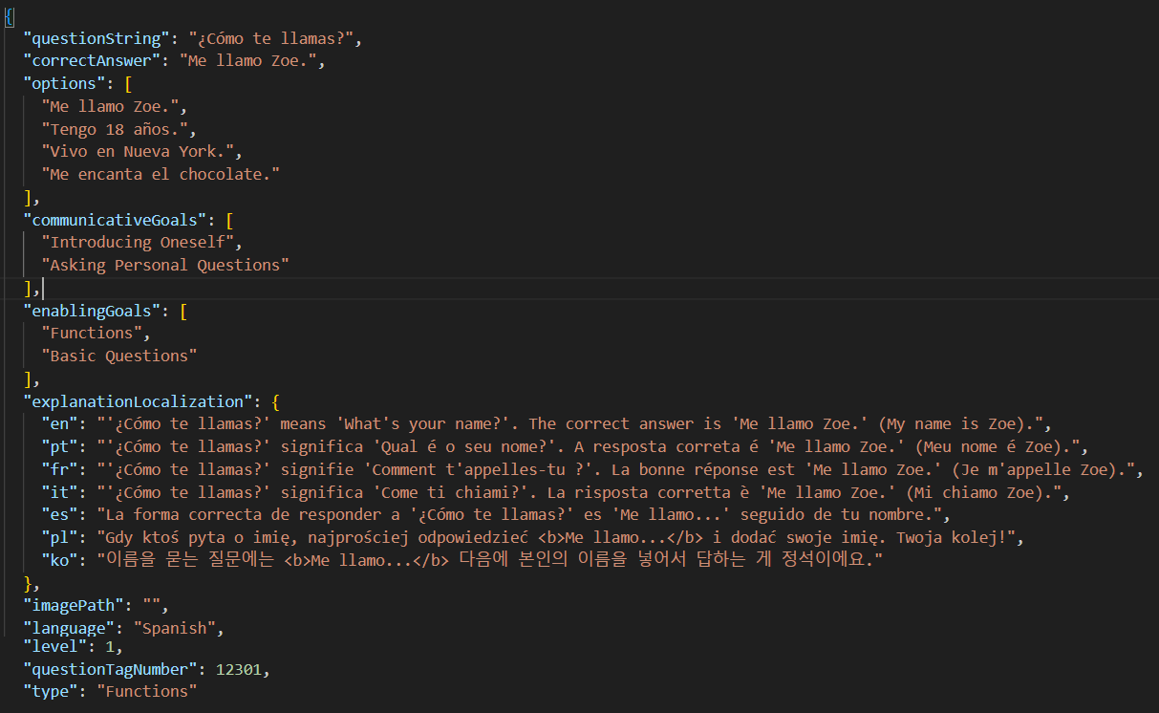Click the "Asking Personal Questions" string
This screenshot has height=713, width=1159.
tap(165, 265)
